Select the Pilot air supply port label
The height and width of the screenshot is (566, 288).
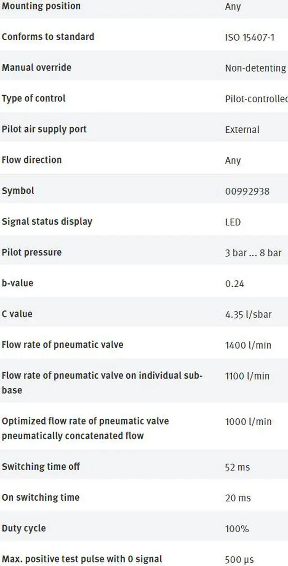tap(44, 129)
